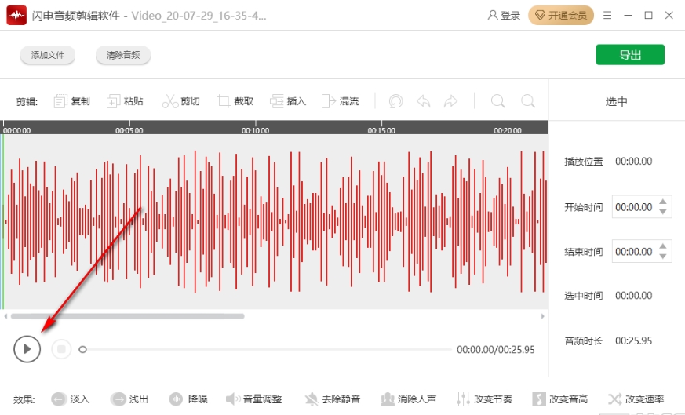Click the Copy (复制) edit tool

71,101
